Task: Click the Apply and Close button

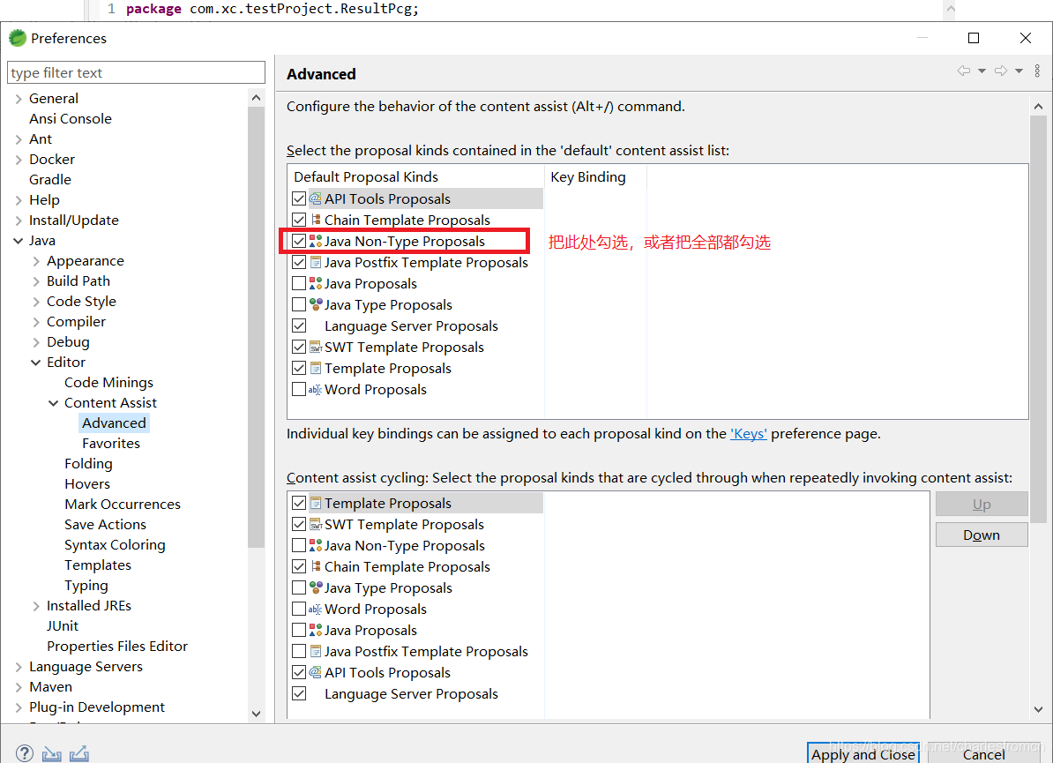Action: (863, 753)
